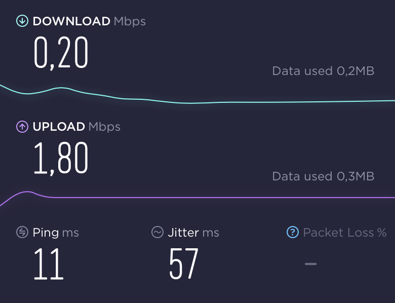395x303 pixels.
Task: Click the ping value 11
Action: click(x=49, y=264)
